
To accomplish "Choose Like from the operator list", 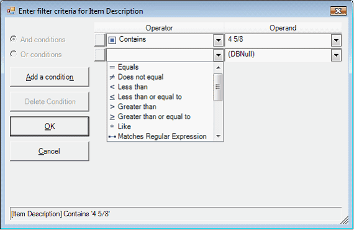I will tap(124, 127).
